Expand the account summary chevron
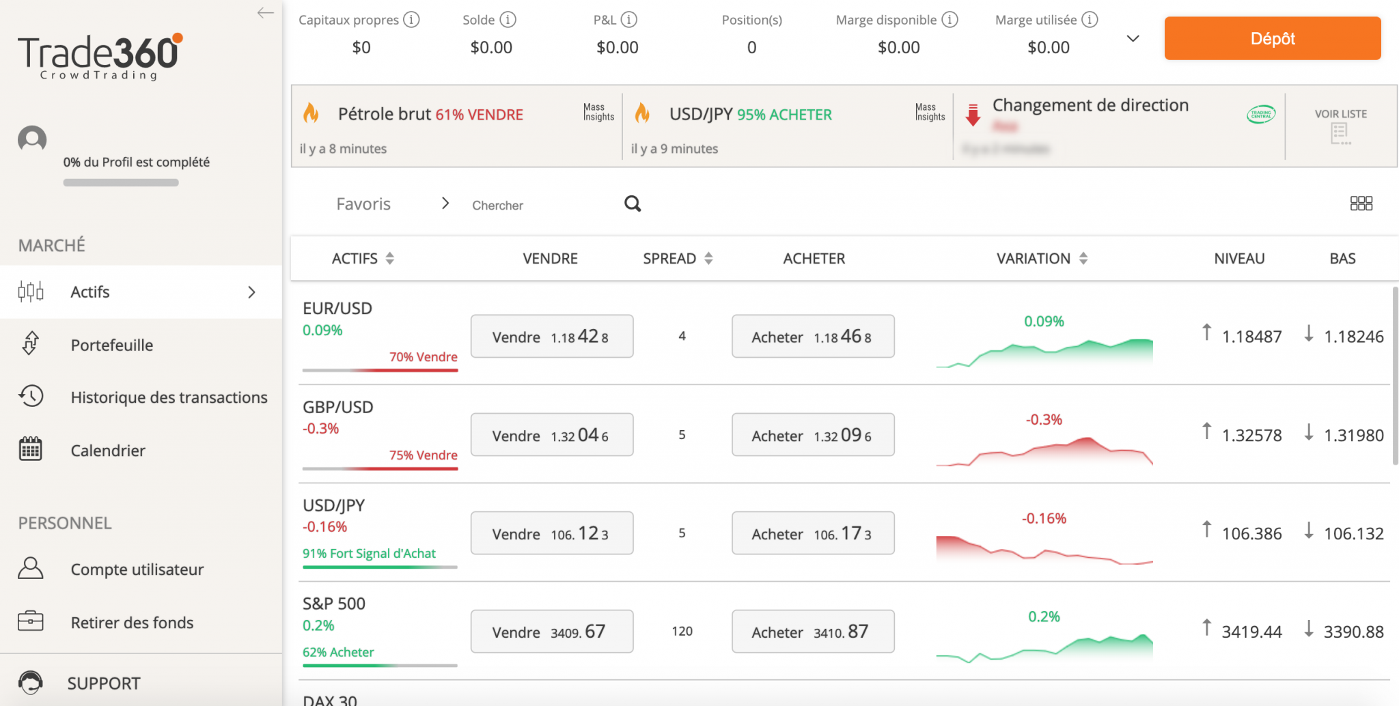Image resolution: width=1399 pixels, height=706 pixels. pyautogui.click(x=1133, y=38)
